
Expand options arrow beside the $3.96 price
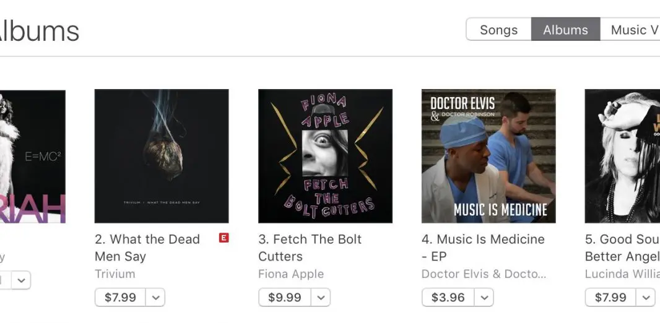pos(484,298)
